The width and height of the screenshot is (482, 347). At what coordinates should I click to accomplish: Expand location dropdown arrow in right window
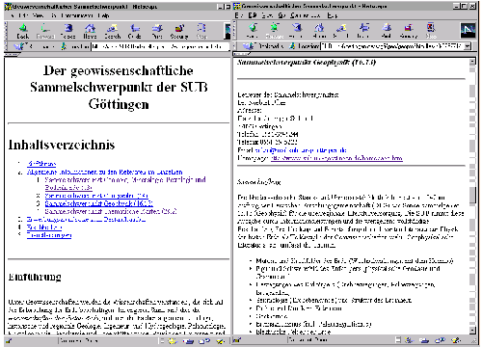coord(468,46)
